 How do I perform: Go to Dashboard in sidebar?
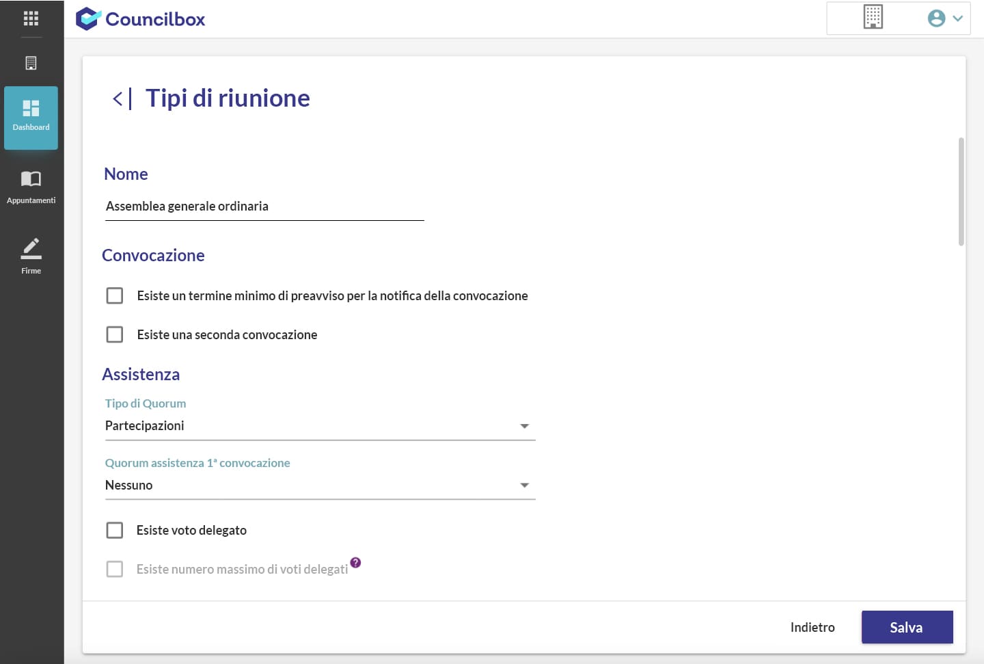pyautogui.click(x=31, y=117)
